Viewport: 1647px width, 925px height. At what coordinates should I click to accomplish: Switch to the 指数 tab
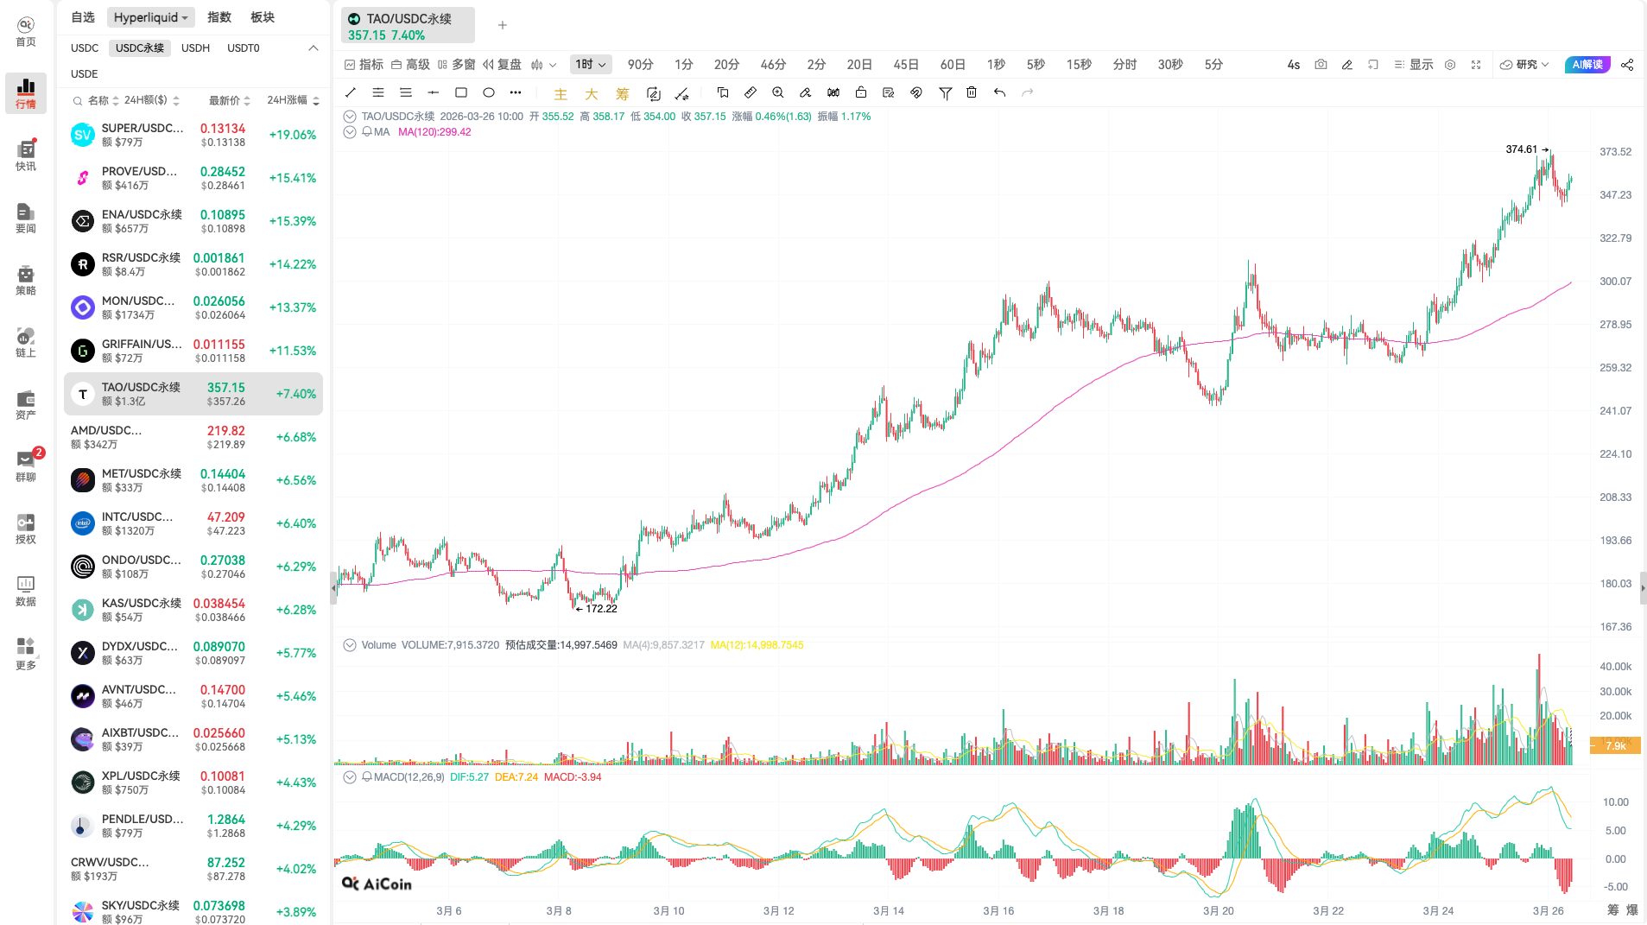click(x=219, y=16)
